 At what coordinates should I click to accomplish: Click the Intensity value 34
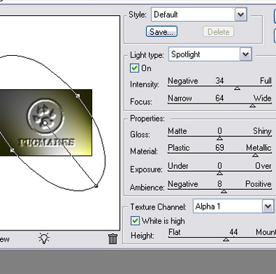219,80
